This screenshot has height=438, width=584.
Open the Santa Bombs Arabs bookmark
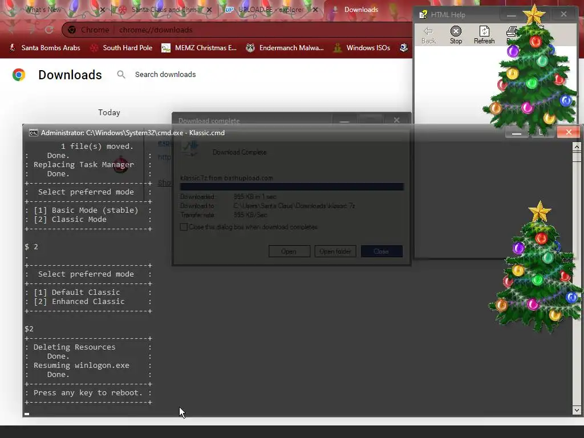44,48
